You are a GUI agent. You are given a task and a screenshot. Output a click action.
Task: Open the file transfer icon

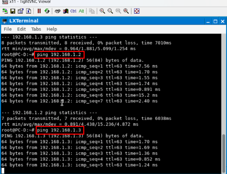coord(92,11)
